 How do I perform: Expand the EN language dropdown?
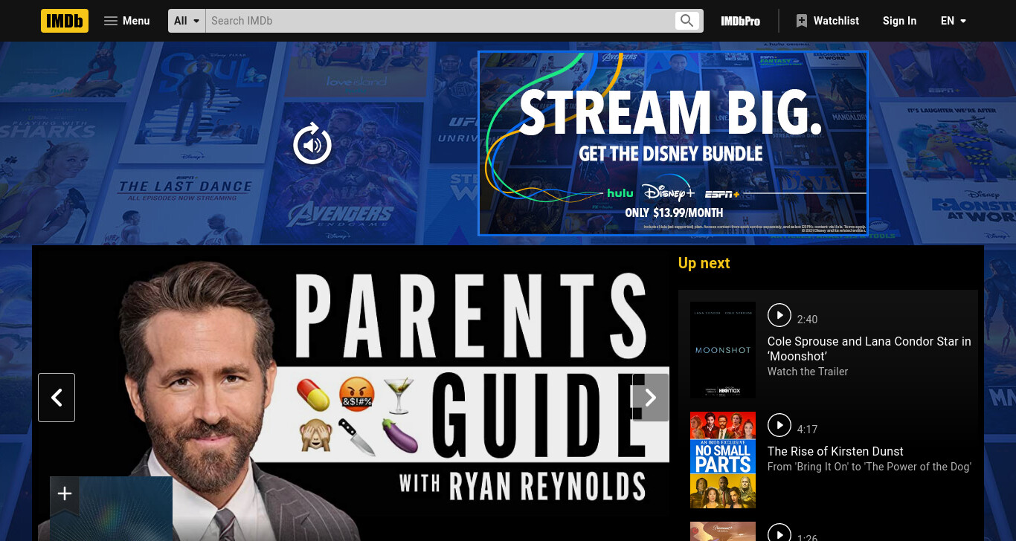(954, 21)
